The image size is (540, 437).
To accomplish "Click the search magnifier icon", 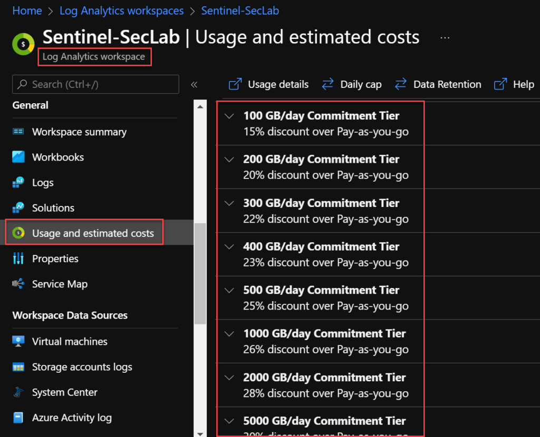I will [22, 84].
